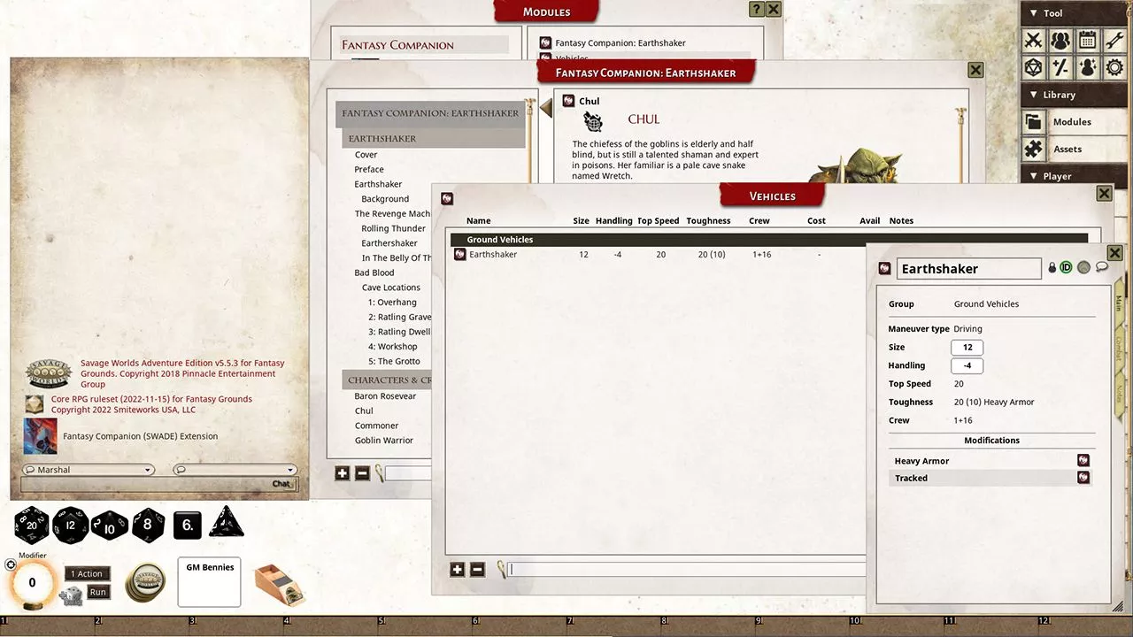Switch to the Main tab on Earthshaker sheet
1133x637 pixels.
[1119, 303]
